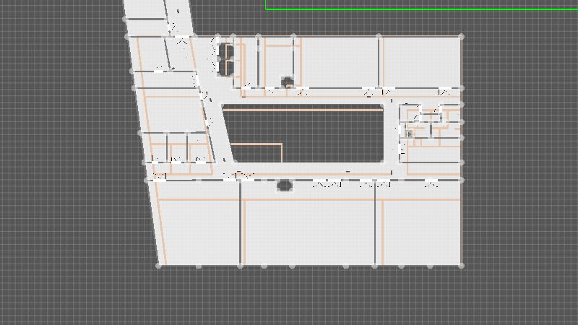Screen dimensions: 578x325
Task: Click the dark oval object in the lower corridor
Action: point(285,186)
